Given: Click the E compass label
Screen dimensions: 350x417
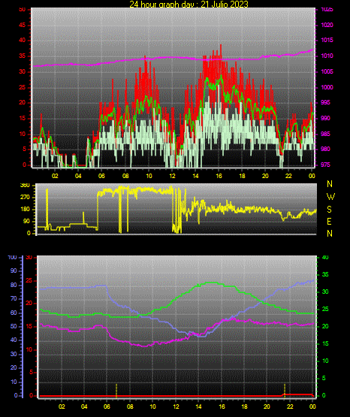Looking at the screenshot, I should (329, 221).
